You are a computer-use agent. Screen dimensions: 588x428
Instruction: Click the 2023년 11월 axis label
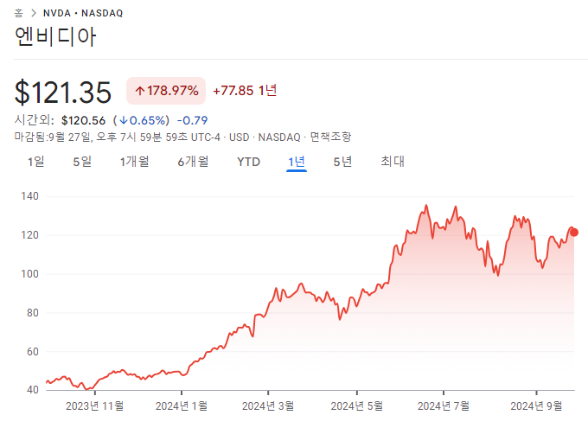click(95, 406)
